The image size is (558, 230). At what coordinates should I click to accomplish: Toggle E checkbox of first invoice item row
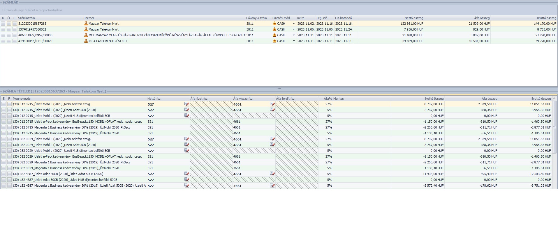click(3, 104)
